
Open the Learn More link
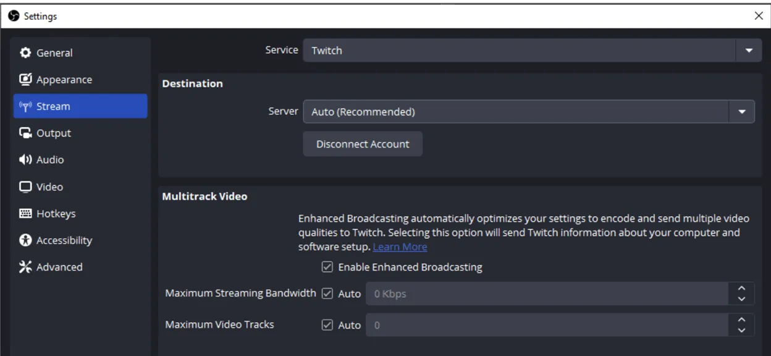(400, 247)
